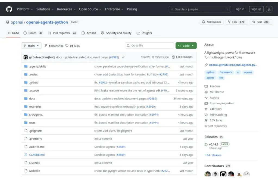Open the .prettierrc file

35,139
